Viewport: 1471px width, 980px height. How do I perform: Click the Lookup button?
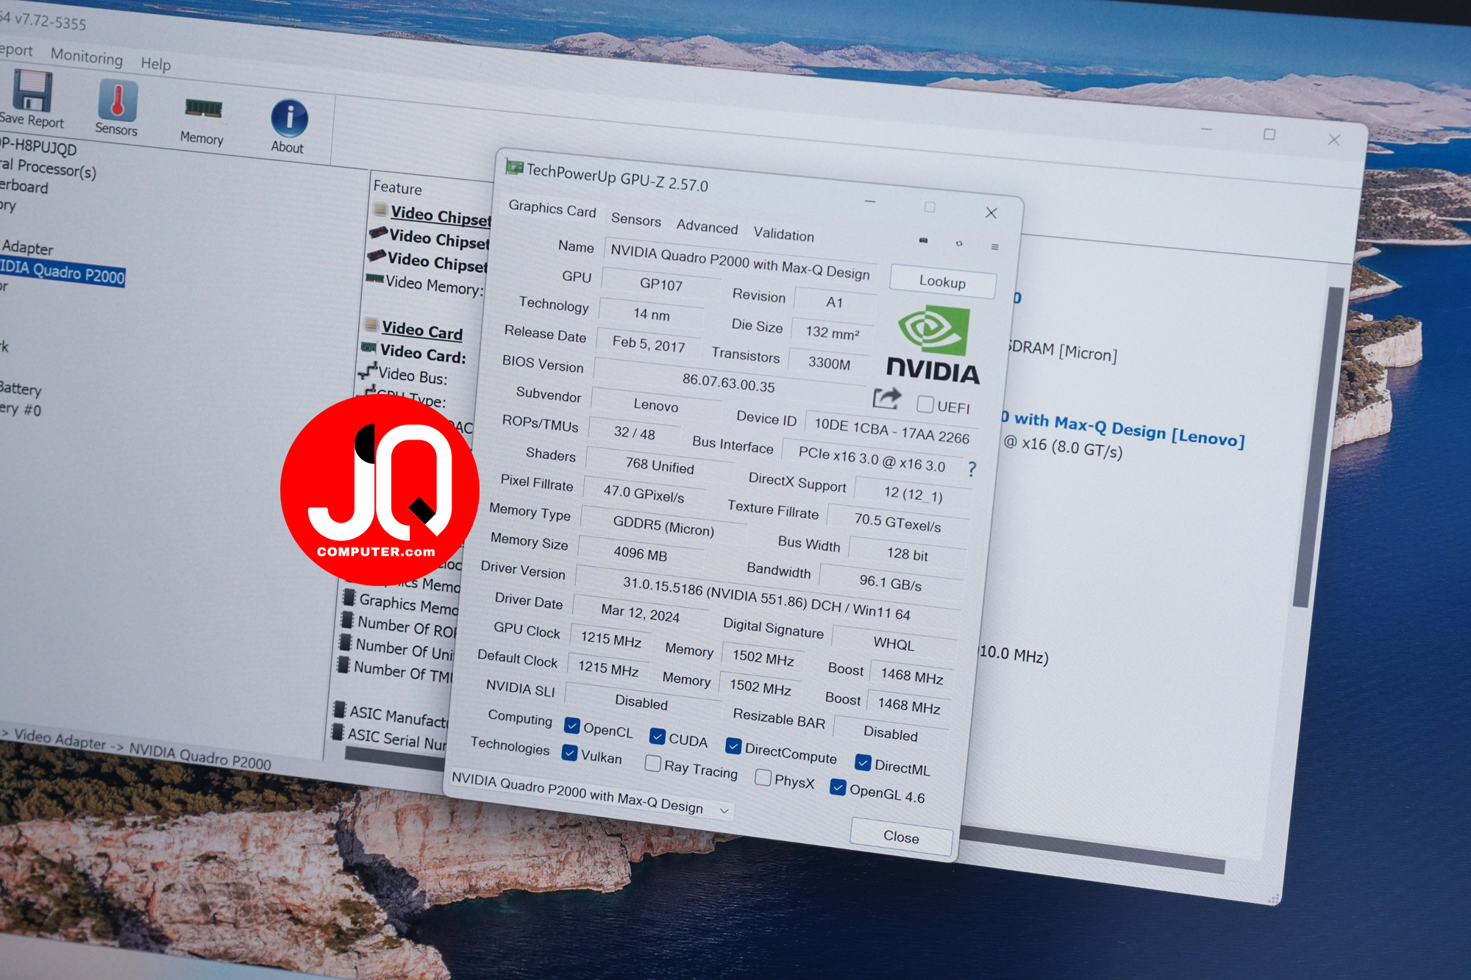(x=942, y=282)
